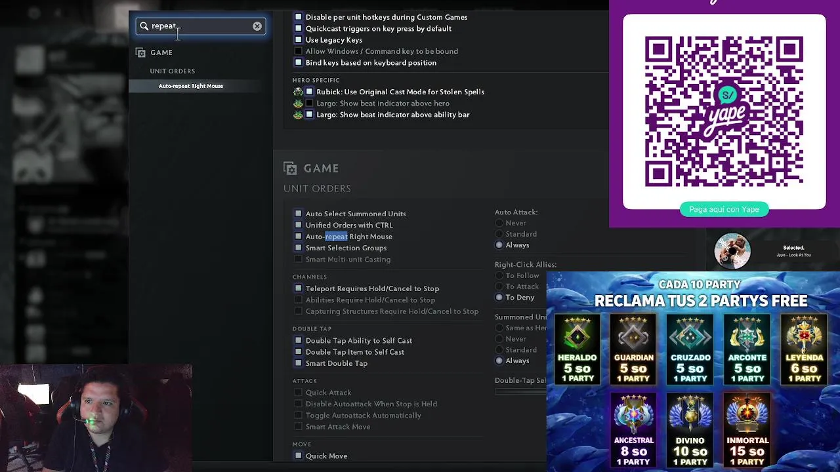Clear the settings search field

tap(257, 26)
